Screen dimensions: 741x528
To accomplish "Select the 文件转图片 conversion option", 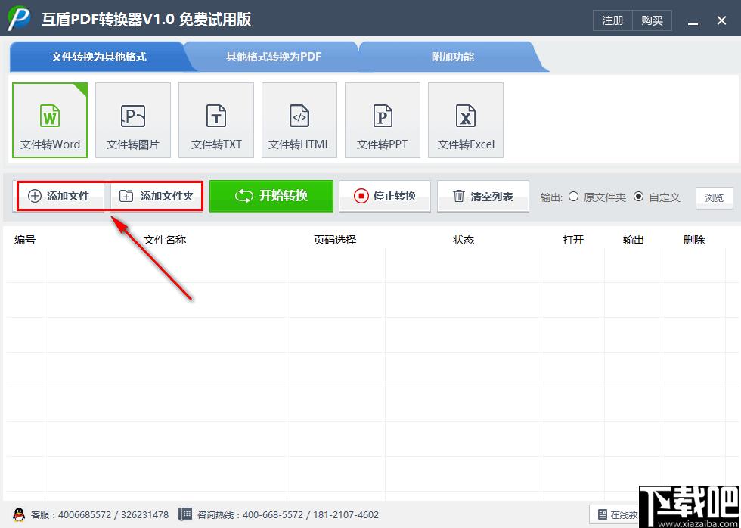I will click(x=133, y=120).
